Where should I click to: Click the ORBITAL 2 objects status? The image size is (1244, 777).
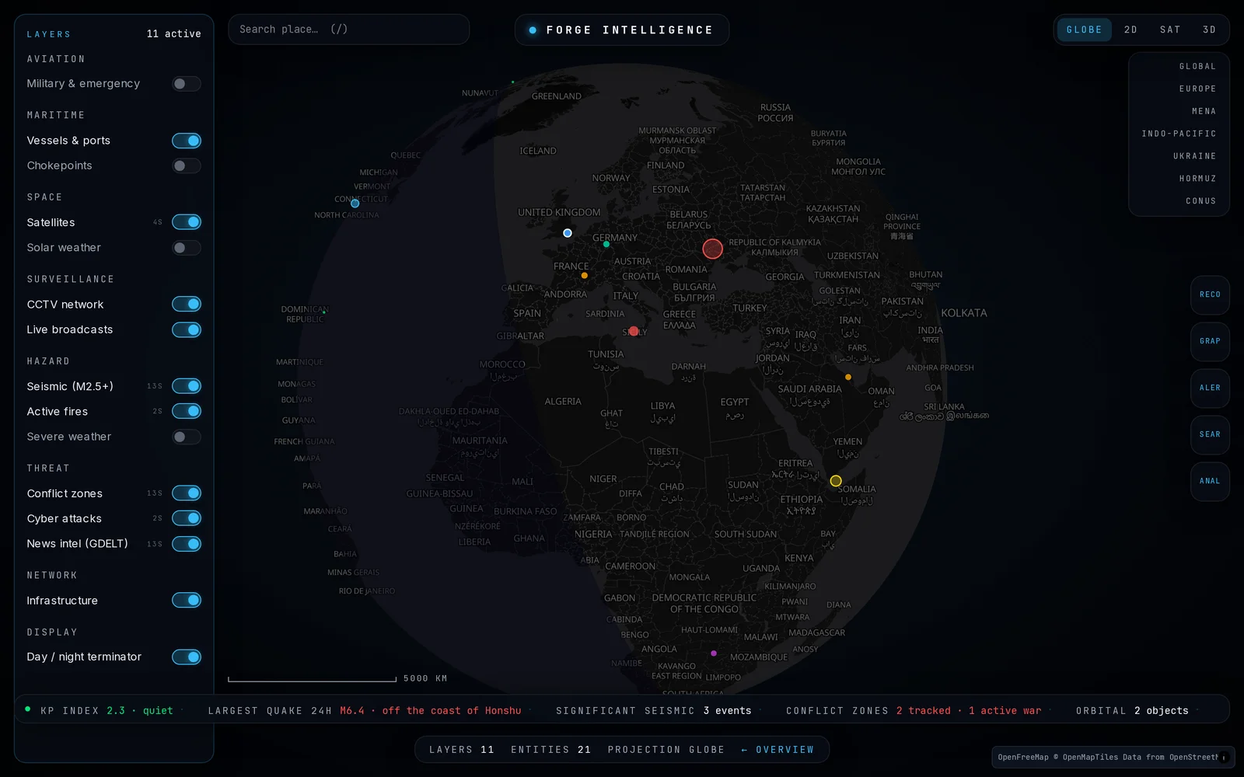pyautogui.click(x=1132, y=711)
